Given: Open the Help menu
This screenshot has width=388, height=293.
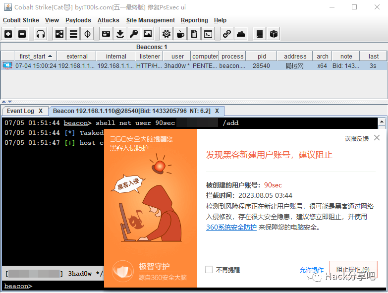Looking at the screenshot, I should click(x=220, y=20).
